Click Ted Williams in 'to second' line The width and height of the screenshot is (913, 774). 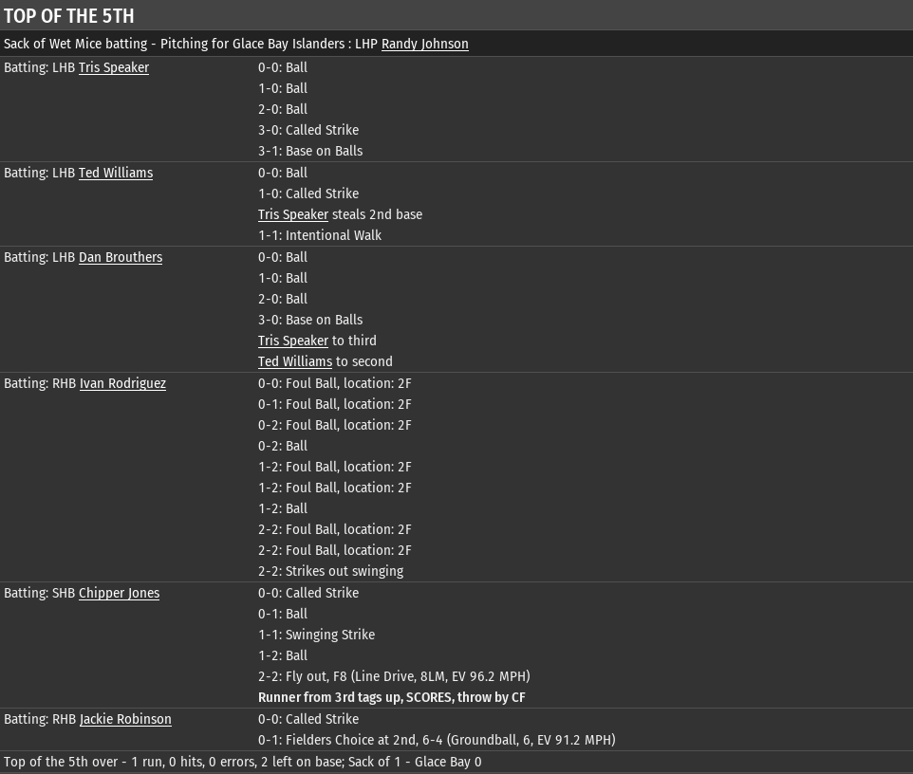[294, 361]
